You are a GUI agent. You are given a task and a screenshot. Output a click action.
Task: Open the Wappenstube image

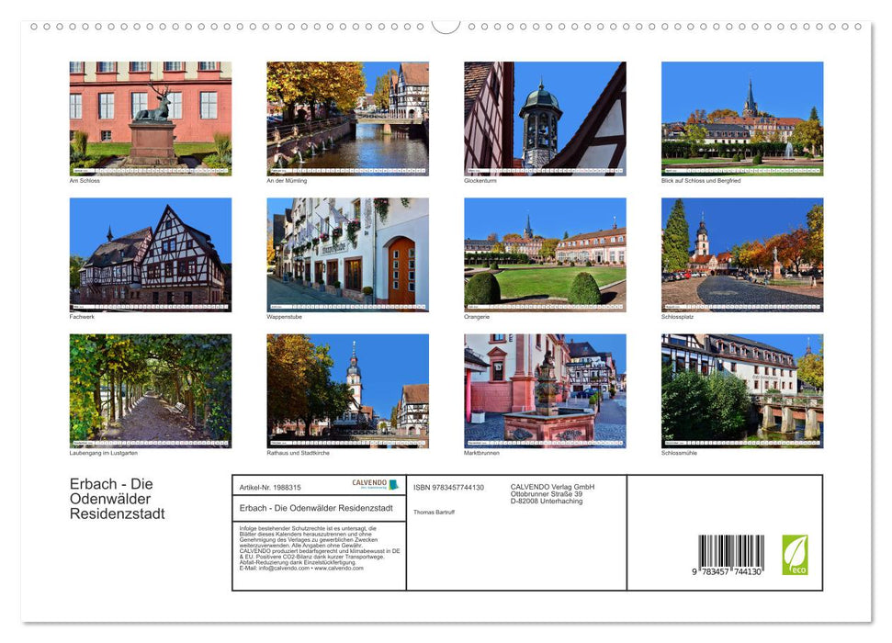pos(346,254)
